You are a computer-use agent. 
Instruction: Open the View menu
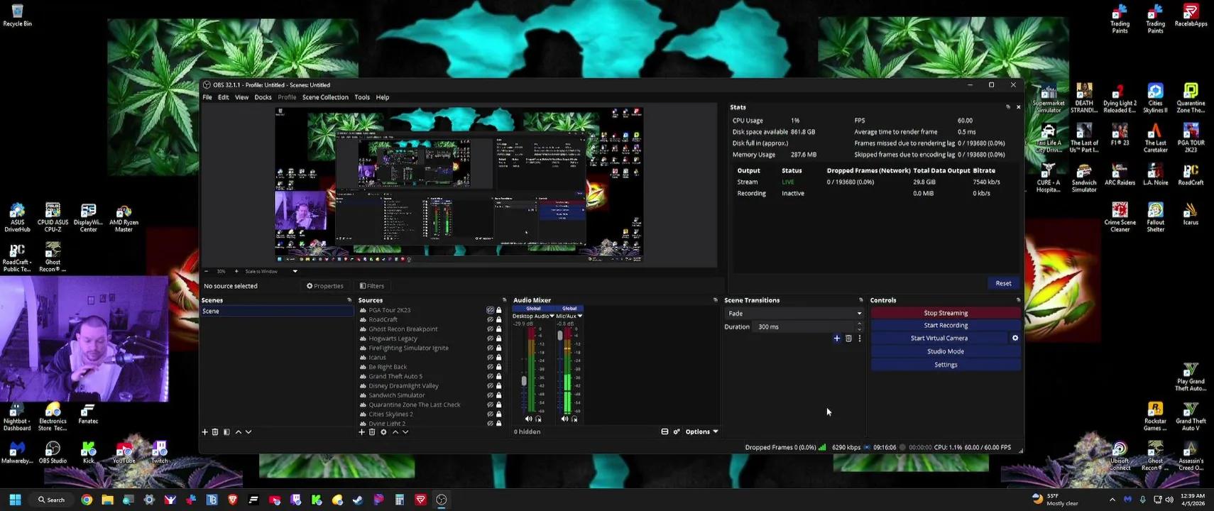tap(241, 97)
